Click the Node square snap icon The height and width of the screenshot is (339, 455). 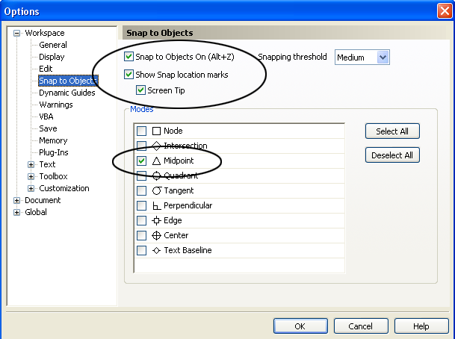(x=156, y=131)
